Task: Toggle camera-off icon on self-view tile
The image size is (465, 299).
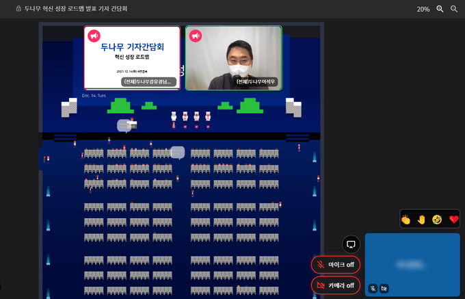Action: 384,289
